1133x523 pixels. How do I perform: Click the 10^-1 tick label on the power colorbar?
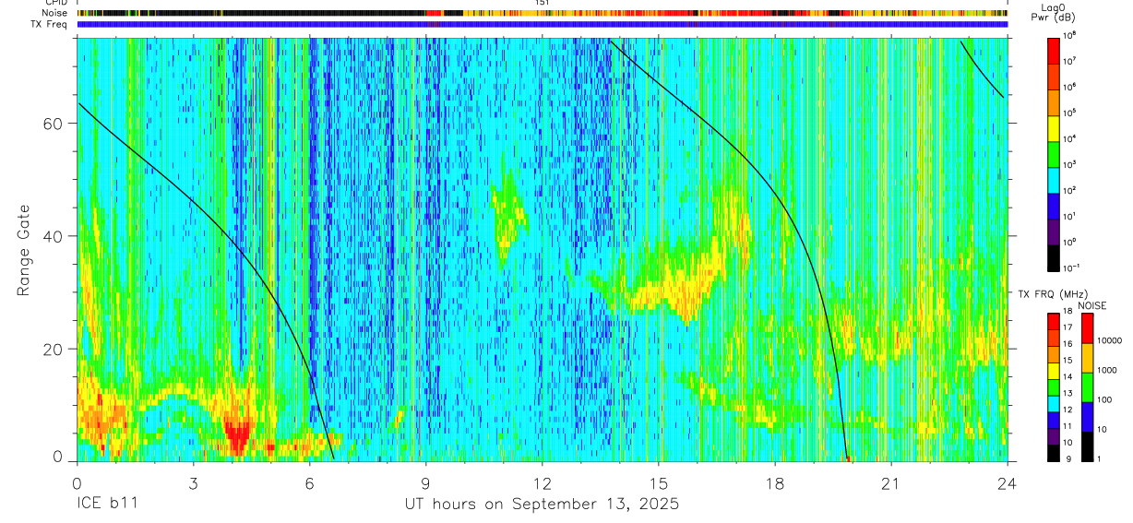click(x=1073, y=267)
